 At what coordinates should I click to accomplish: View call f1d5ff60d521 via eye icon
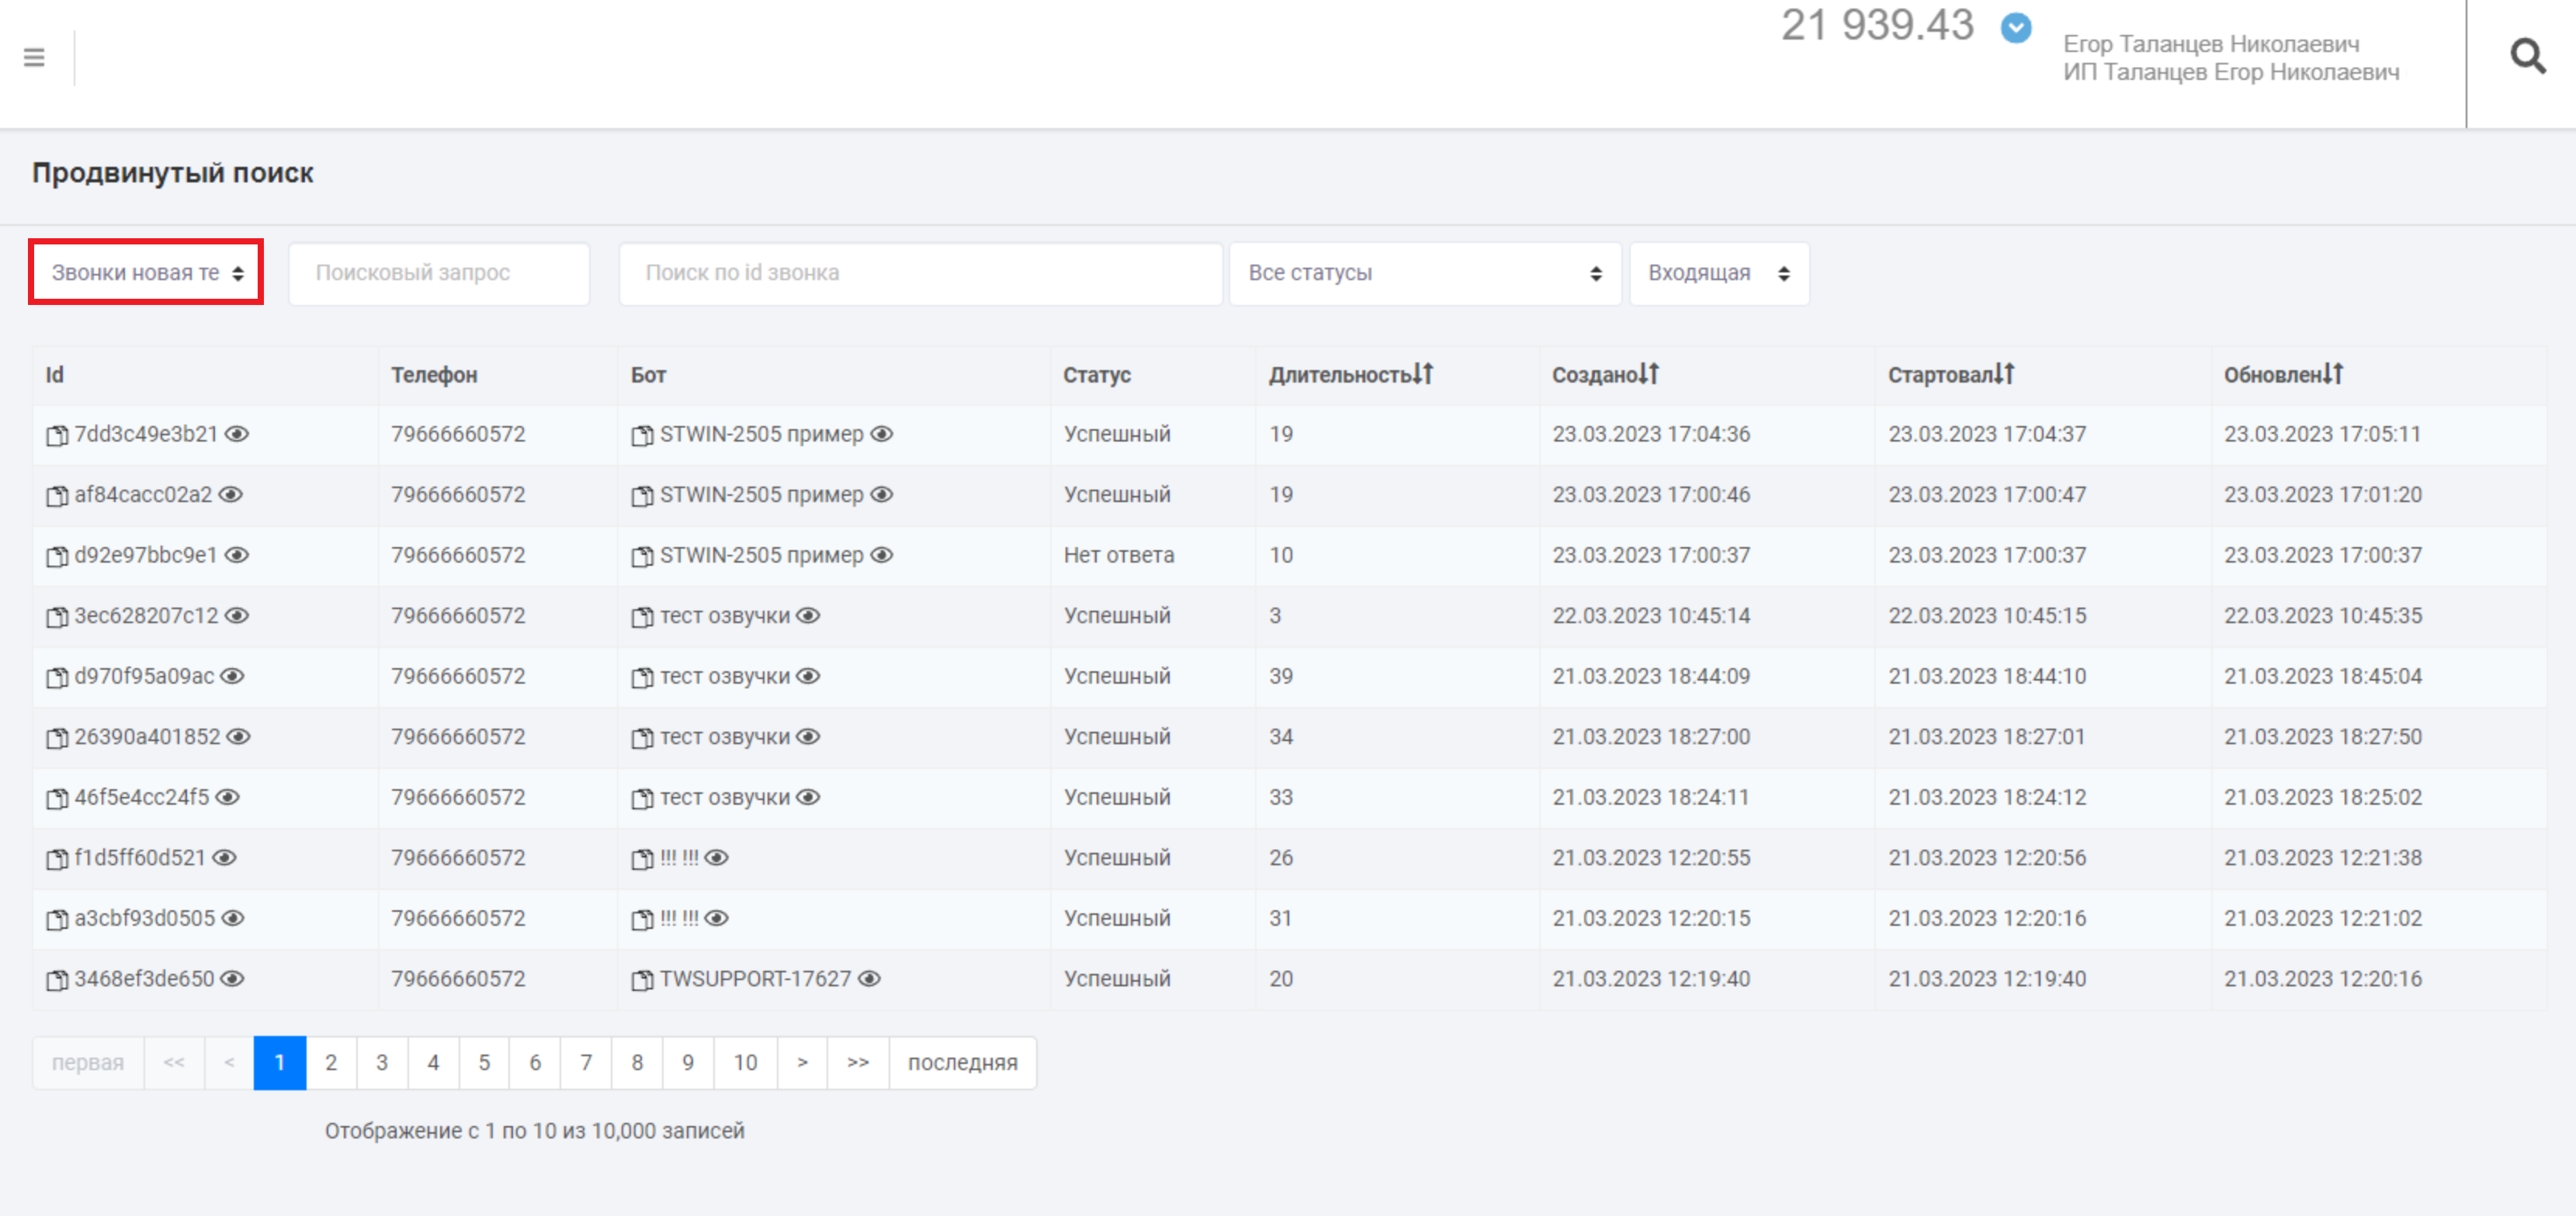(x=225, y=858)
